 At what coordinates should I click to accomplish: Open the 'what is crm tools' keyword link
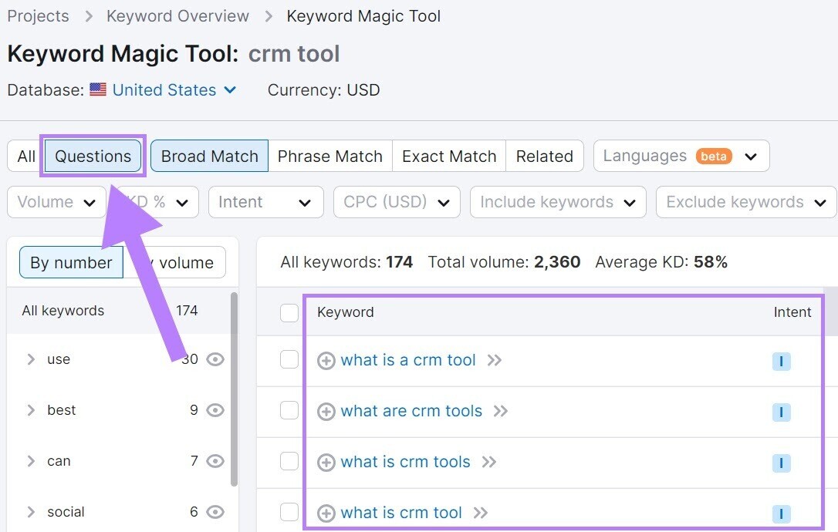(x=405, y=463)
